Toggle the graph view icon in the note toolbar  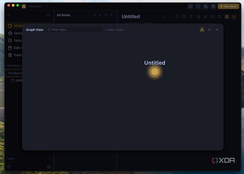pos(227,17)
